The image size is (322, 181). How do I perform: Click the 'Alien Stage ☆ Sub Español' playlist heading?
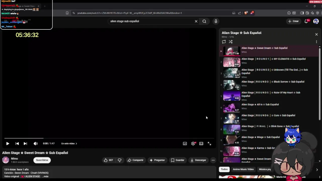tap(242, 33)
